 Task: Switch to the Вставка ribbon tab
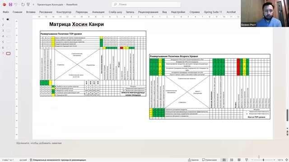(x=31, y=12)
